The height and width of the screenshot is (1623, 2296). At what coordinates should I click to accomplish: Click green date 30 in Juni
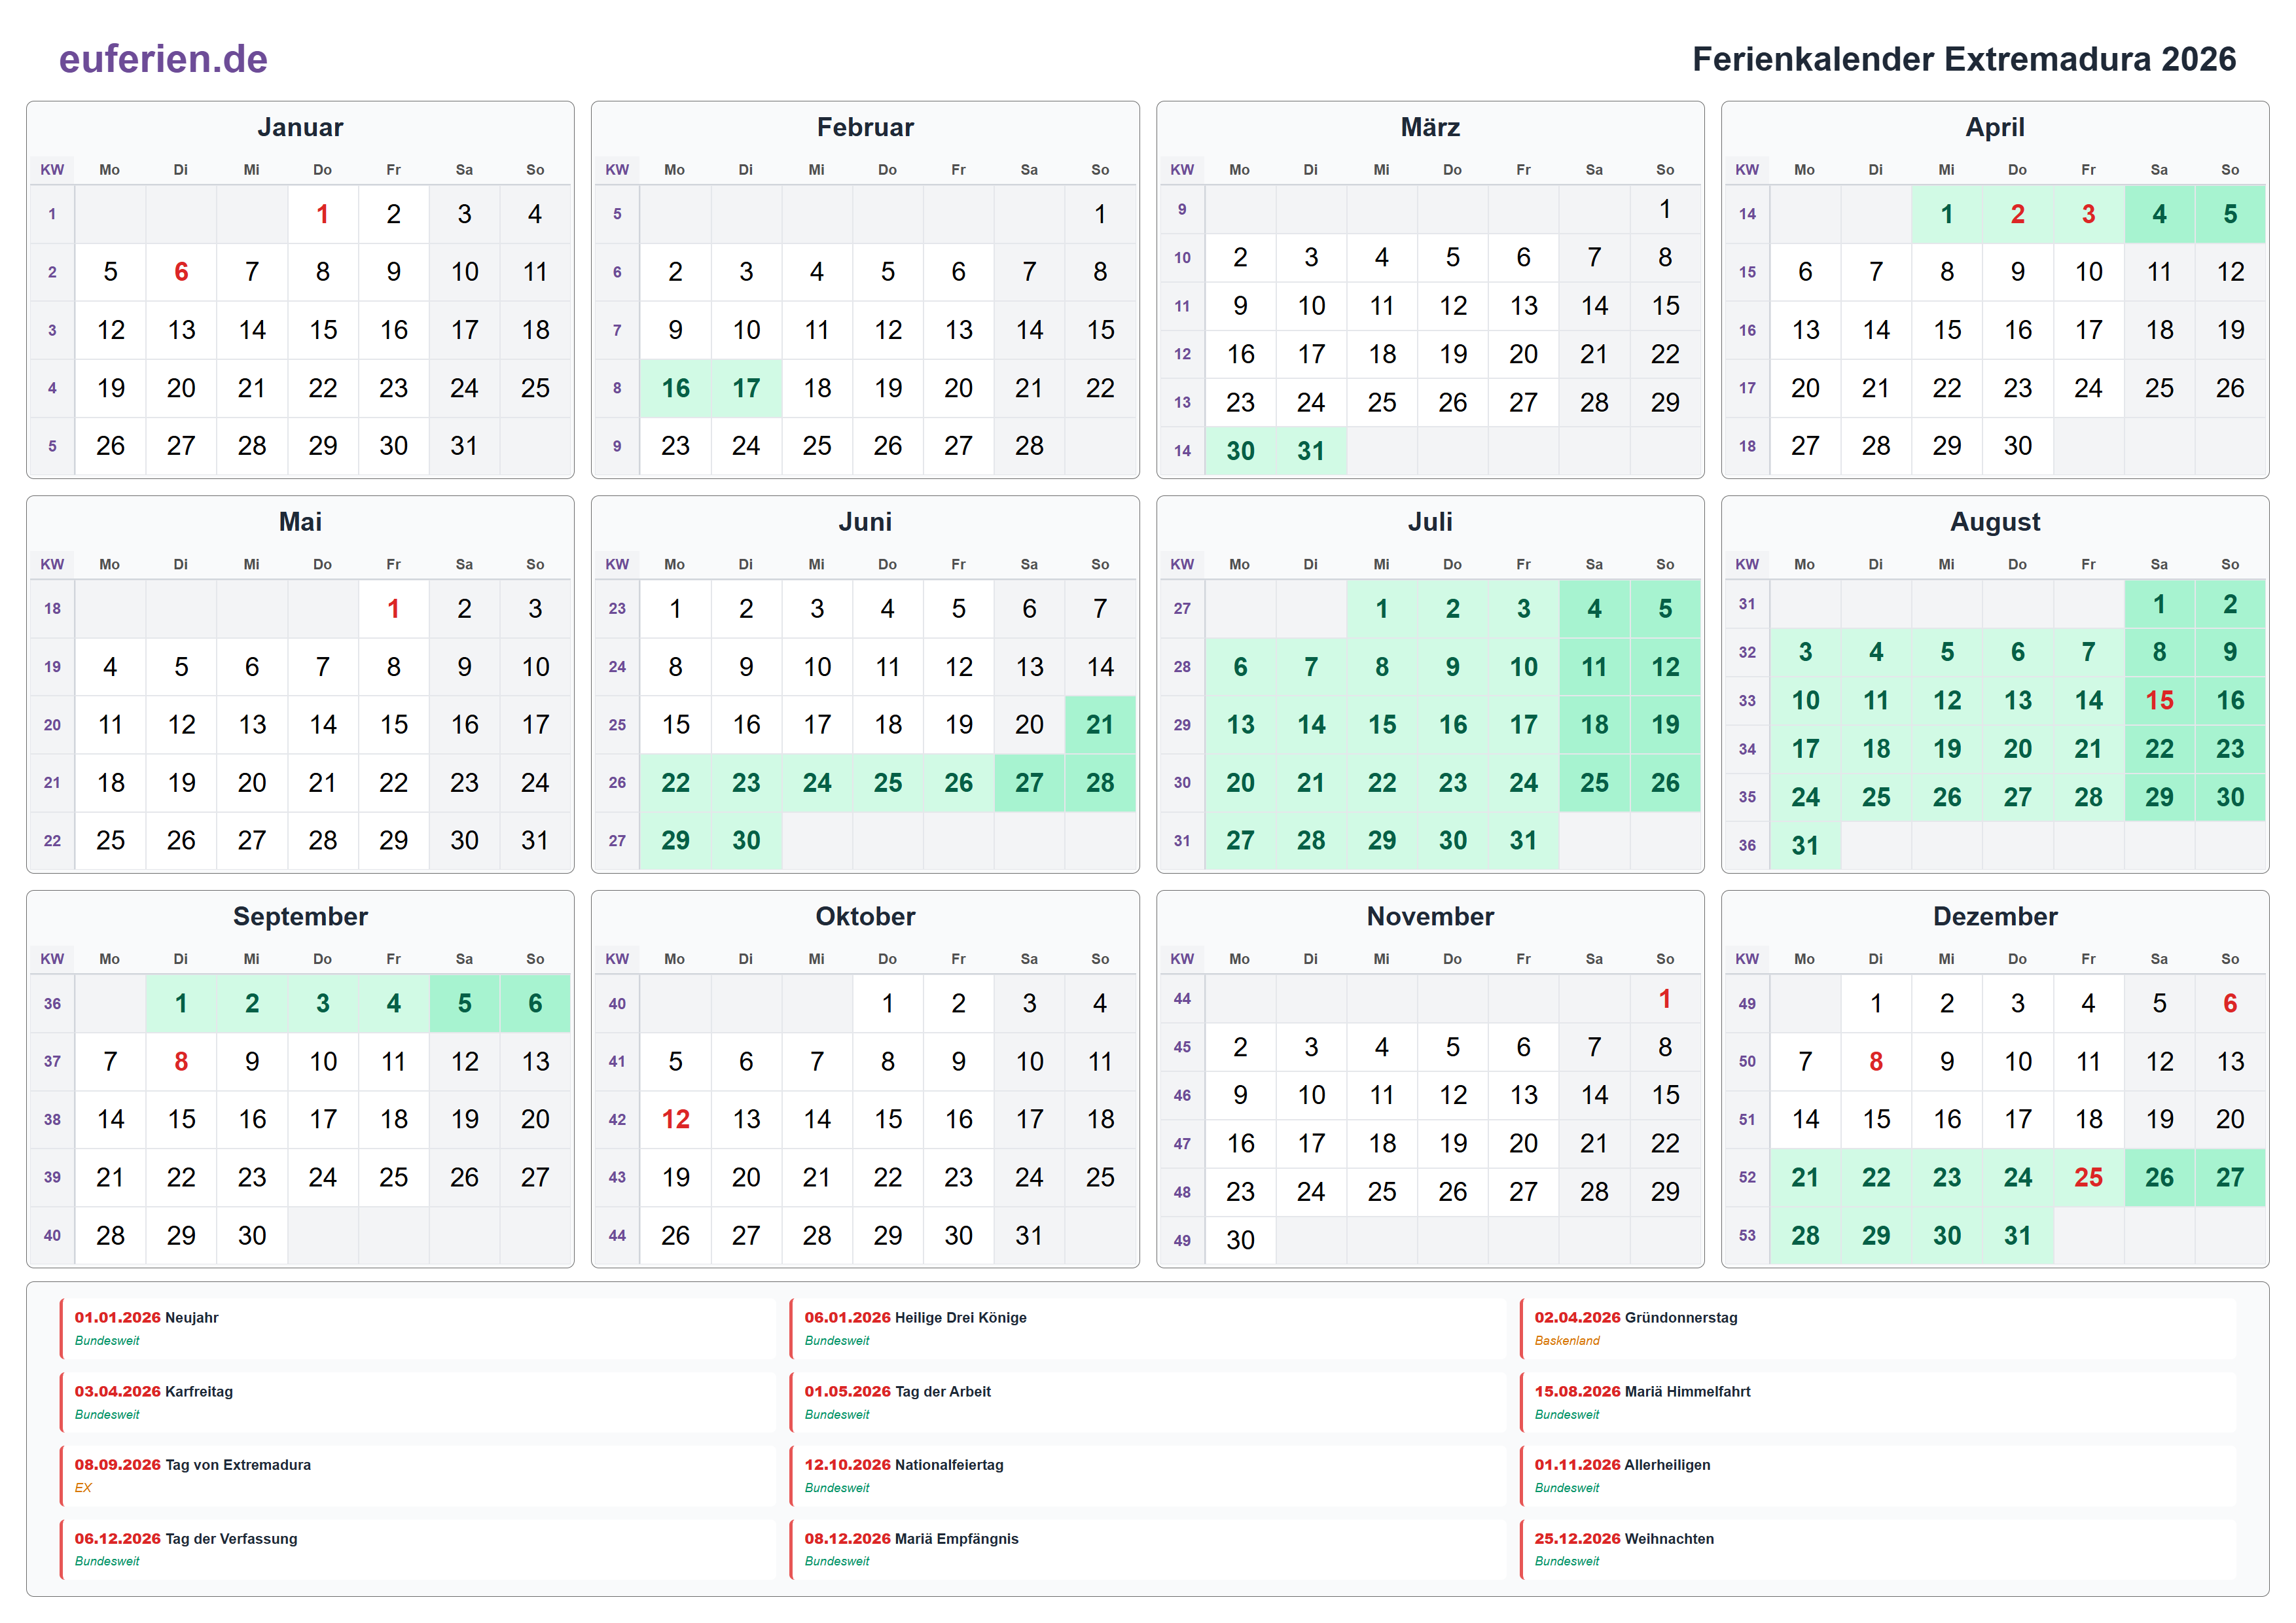746,841
